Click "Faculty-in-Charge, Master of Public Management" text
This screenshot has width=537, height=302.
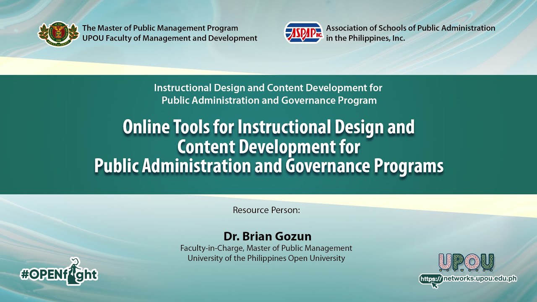point(266,248)
